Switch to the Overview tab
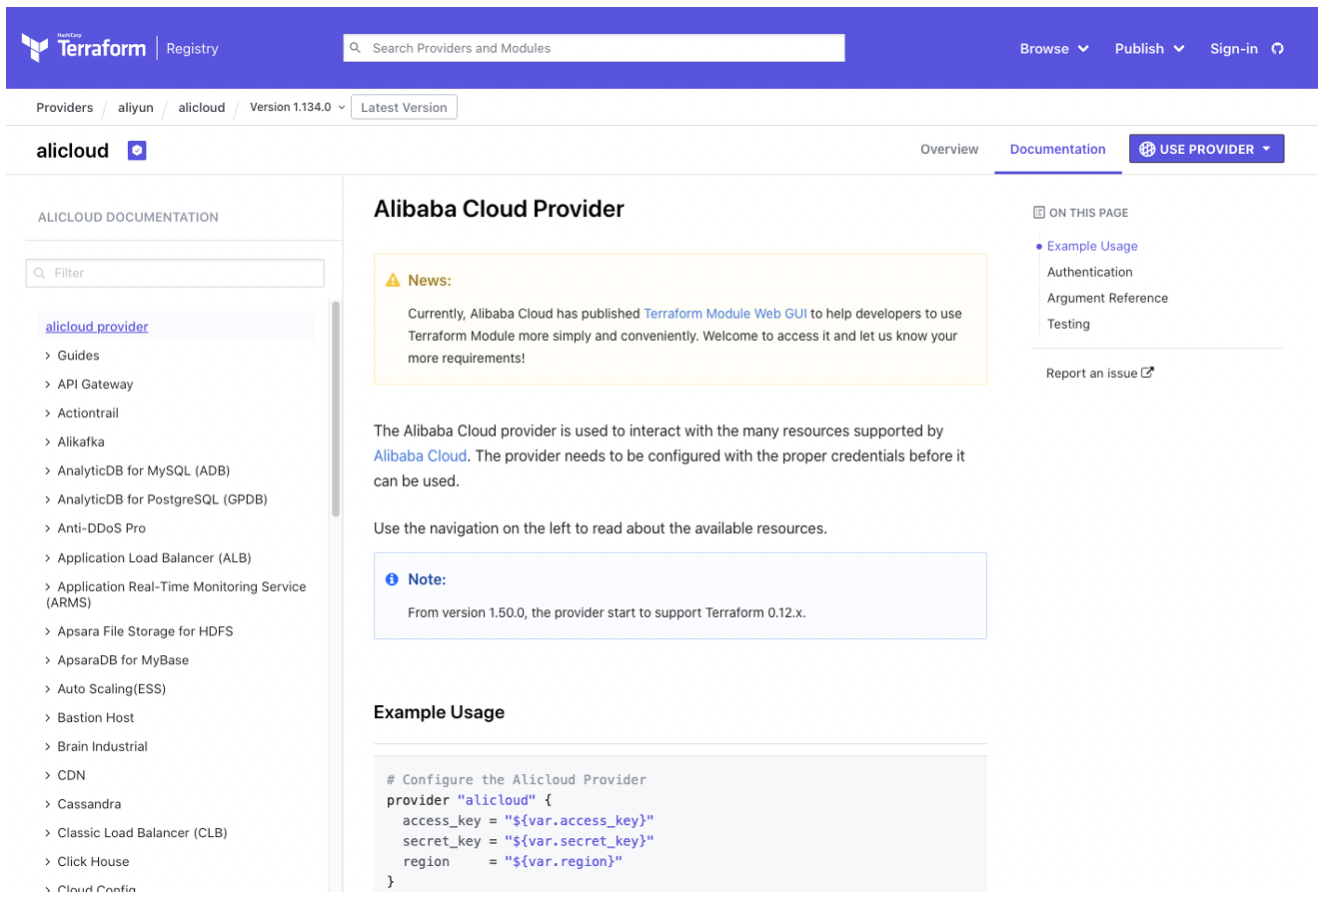Viewport: 1327px width, 909px height. pos(948,149)
